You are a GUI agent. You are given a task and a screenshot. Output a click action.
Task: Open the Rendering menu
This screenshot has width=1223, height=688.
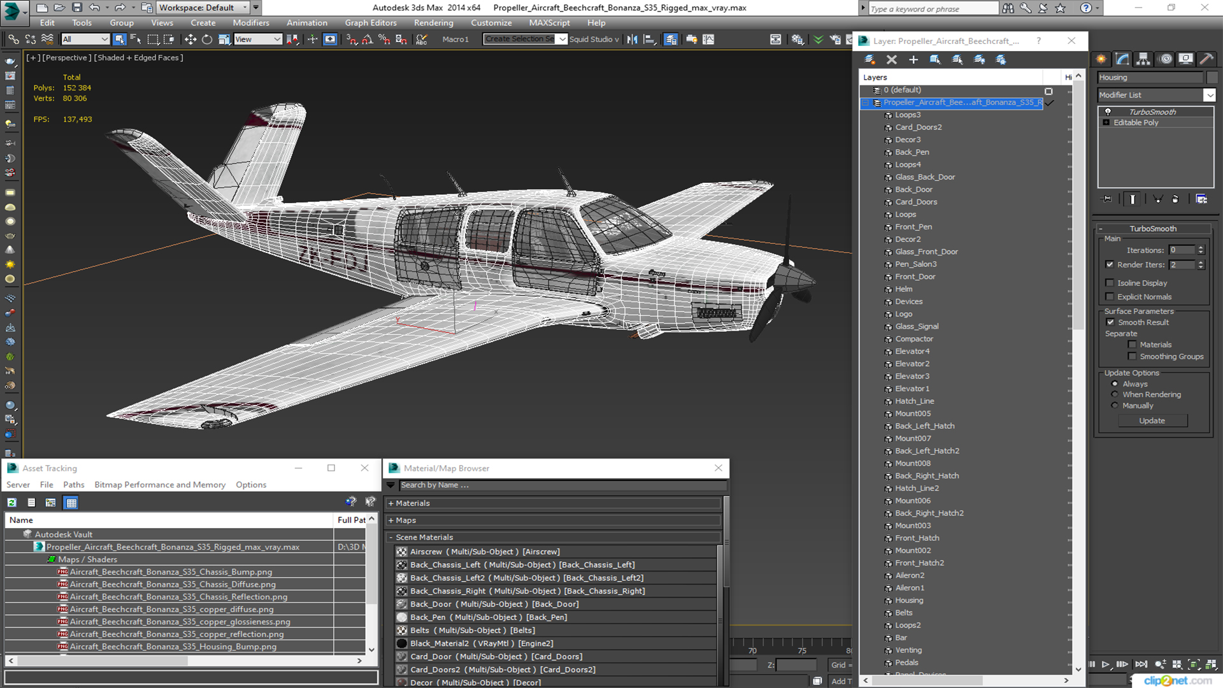click(434, 23)
